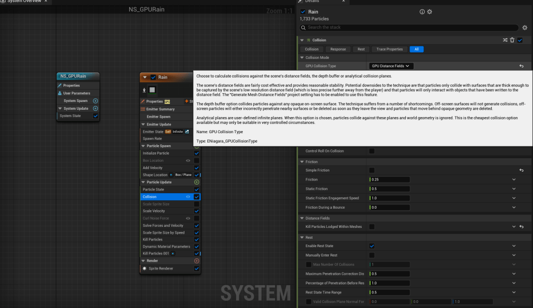The width and height of the screenshot is (533, 308).
Task: Open GPU Collision Type dropdown
Action: [391, 66]
